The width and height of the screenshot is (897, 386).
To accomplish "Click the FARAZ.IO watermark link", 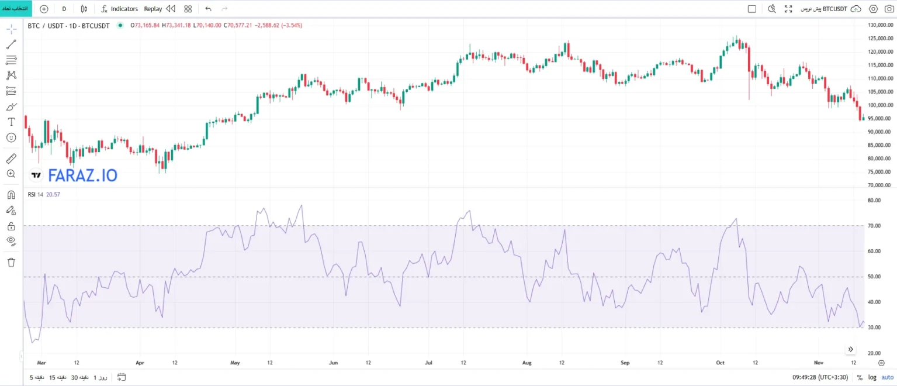I will coord(82,175).
